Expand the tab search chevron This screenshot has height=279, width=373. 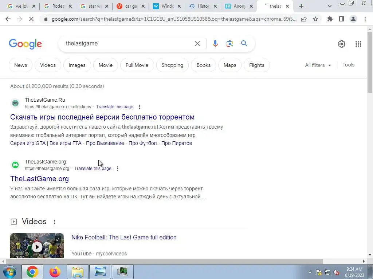pos(329,7)
